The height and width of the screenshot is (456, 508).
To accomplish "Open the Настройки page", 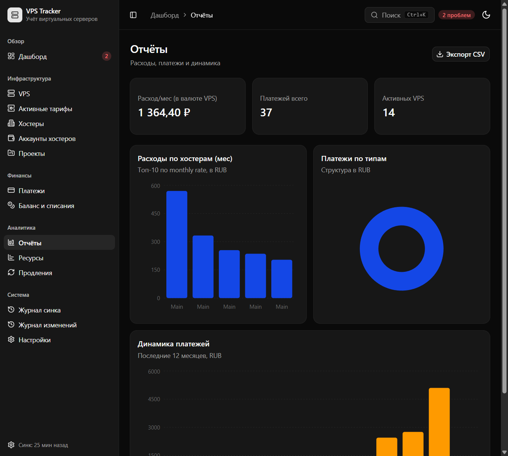I will click(59, 340).
